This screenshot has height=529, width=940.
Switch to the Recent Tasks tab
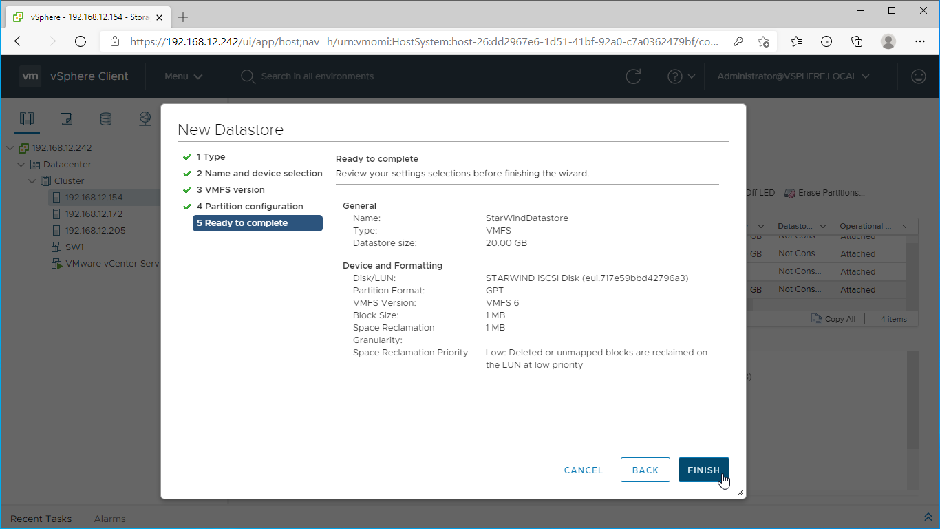coord(41,519)
